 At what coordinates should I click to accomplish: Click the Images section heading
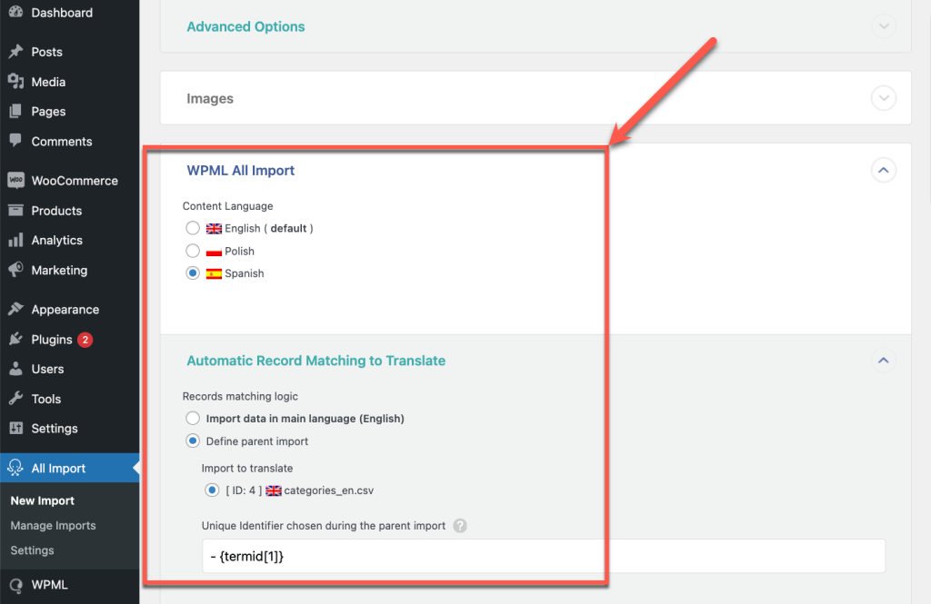(x=210, y=98)
